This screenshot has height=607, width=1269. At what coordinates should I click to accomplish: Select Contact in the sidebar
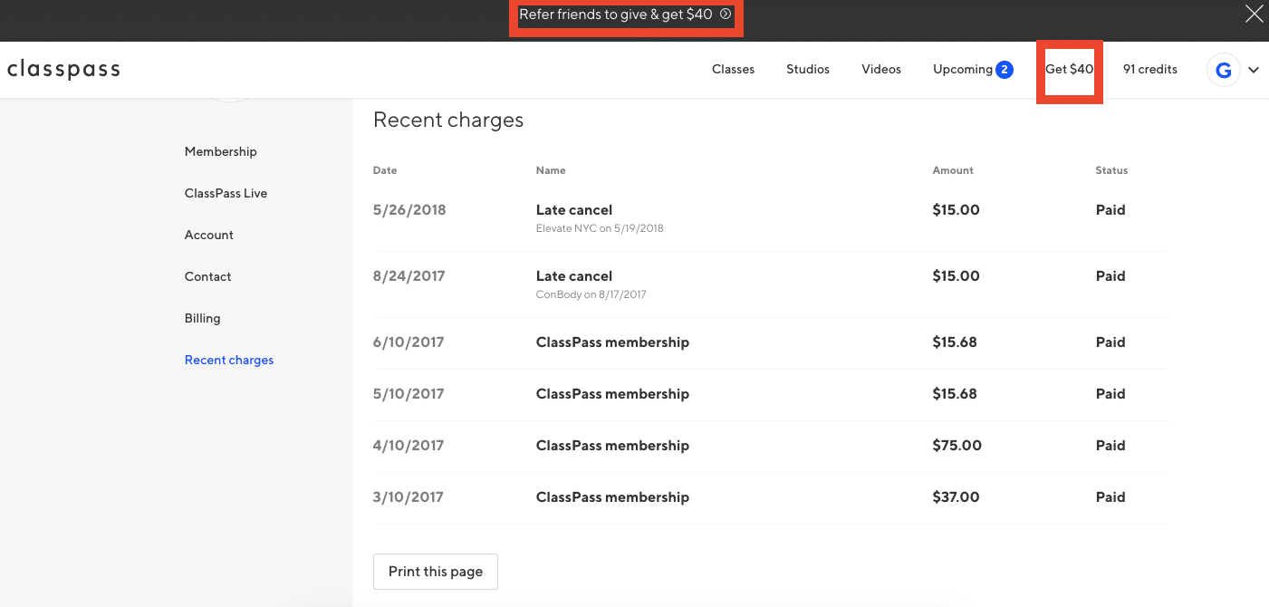pyautogui.click(x=208, y=276)
